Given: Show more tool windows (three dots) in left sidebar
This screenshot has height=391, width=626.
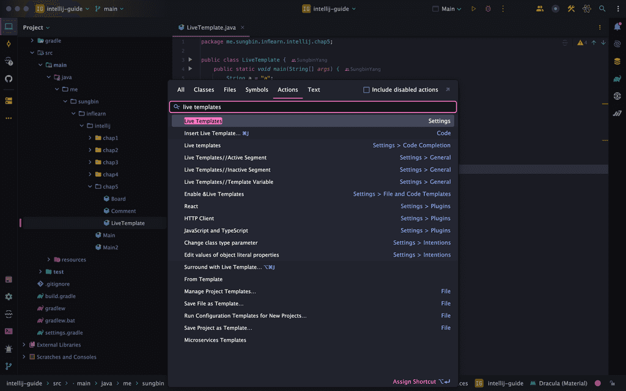Looking at the screenshot, I should [x=9, y=118].
